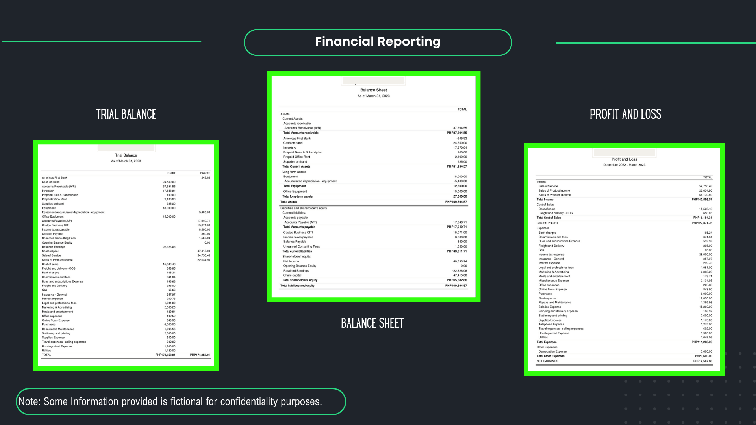
Task: Click Total Assets row in balance sheet
Action: [373, 202]
